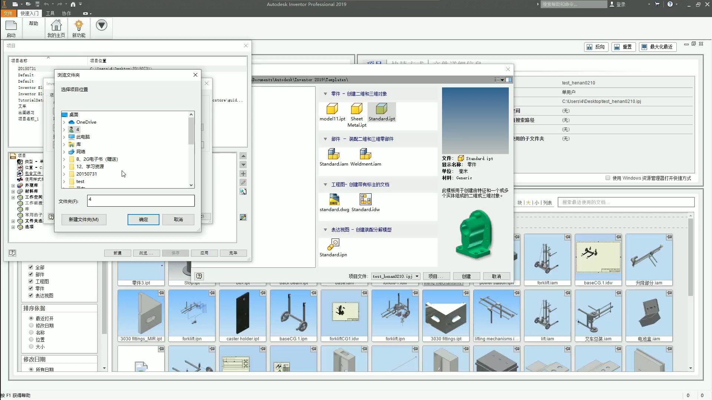Toggle the 表达视图 file type checkbox
Image resolution: width=712 pixels, height=400 pixels.
[31, 295]
